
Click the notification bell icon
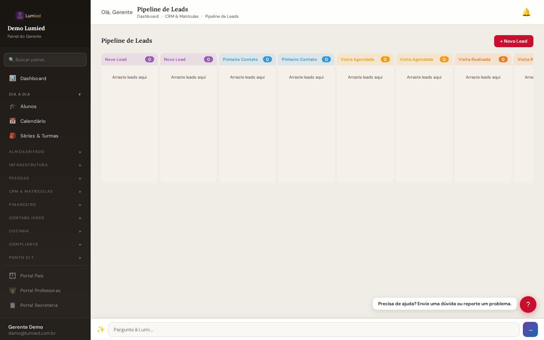[526, 12]
